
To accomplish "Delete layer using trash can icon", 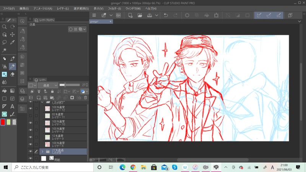I will 85,98.
